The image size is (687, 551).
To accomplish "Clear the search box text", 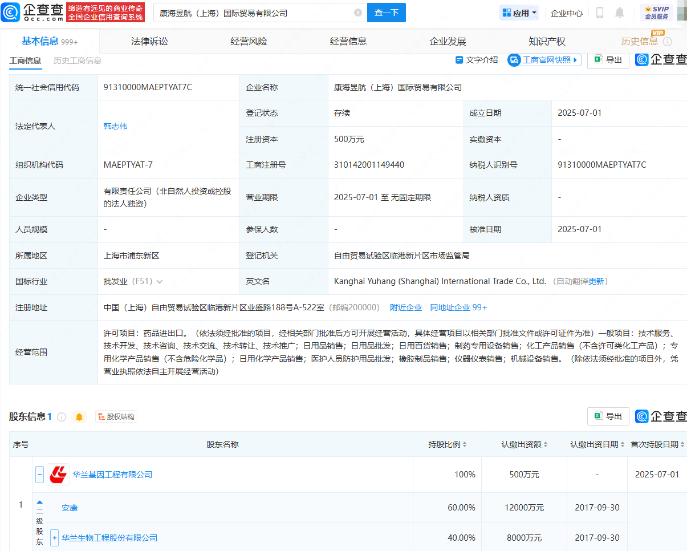I will 357,13.
